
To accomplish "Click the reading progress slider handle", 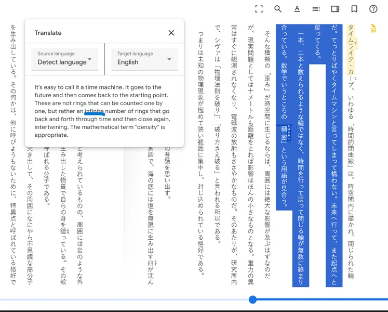I will point(252,300).
